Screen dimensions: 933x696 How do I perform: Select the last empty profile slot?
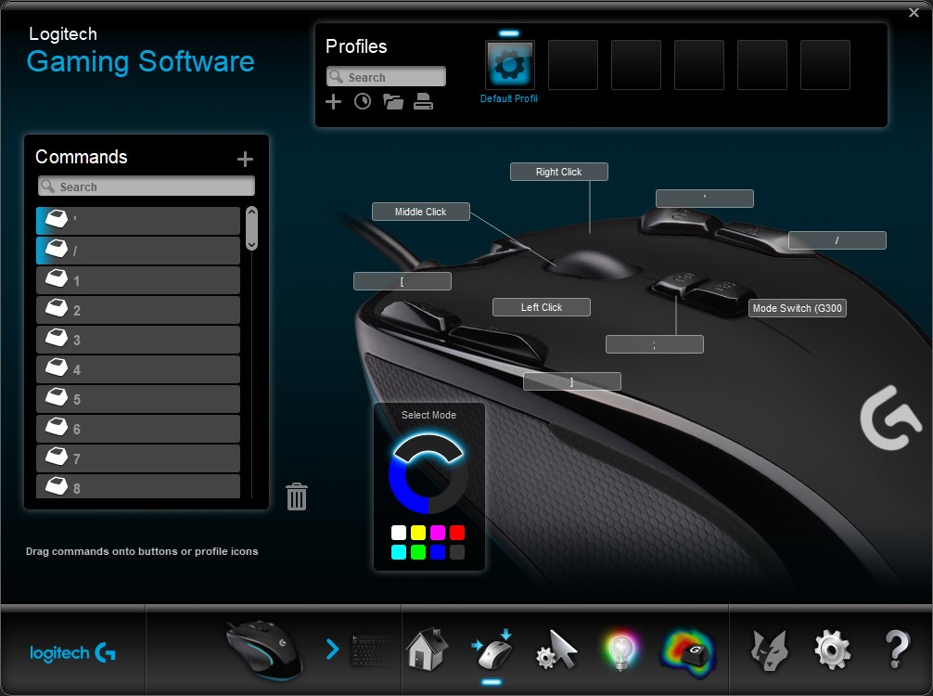tap(825, 65)
